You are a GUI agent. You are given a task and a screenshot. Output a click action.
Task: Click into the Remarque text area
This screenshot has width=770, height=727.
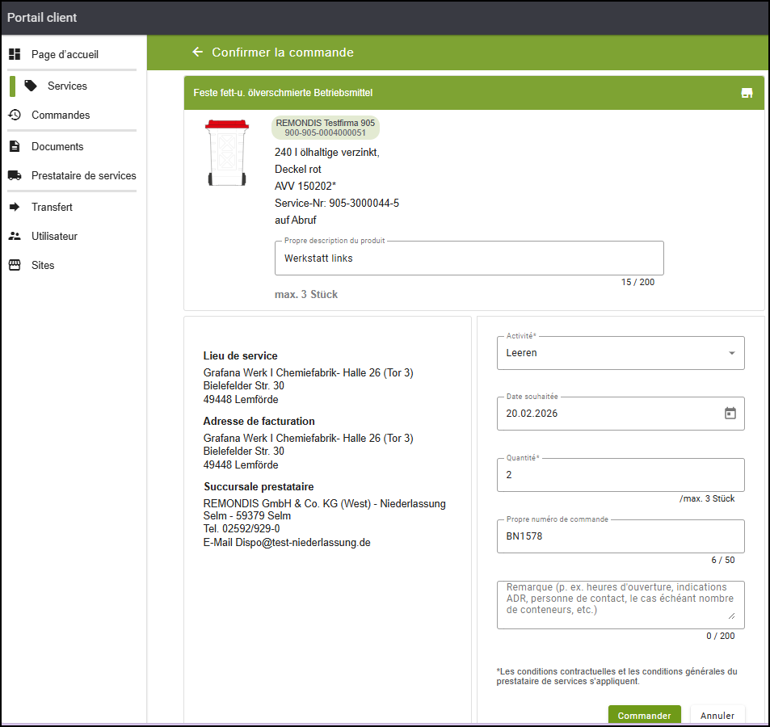coord(620,603)
